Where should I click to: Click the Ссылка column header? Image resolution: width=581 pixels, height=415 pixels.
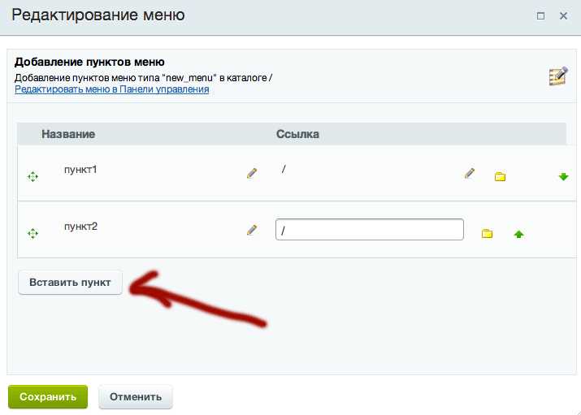click(x=297, y=134)
